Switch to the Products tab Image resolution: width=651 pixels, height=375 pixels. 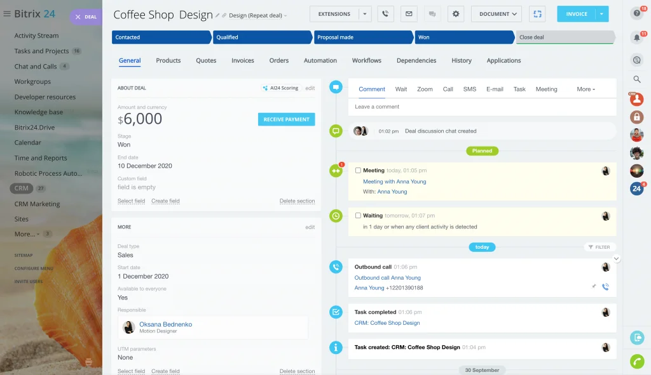(x=168, y=61)
